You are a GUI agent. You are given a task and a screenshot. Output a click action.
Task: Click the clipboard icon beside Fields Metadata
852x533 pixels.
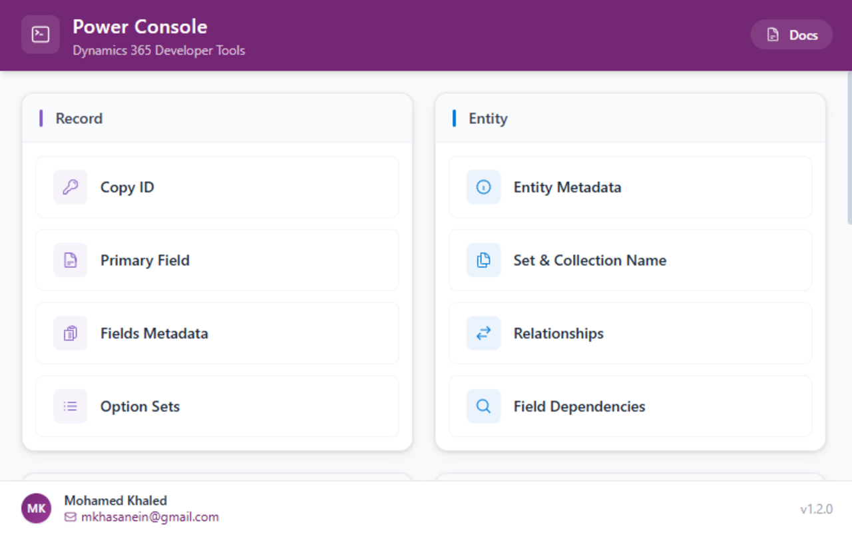(71, 333)
